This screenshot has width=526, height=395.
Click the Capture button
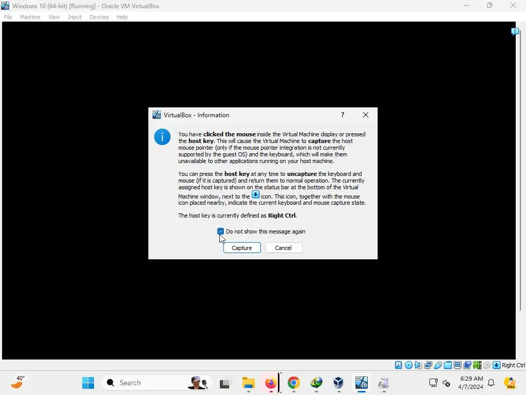242,248
